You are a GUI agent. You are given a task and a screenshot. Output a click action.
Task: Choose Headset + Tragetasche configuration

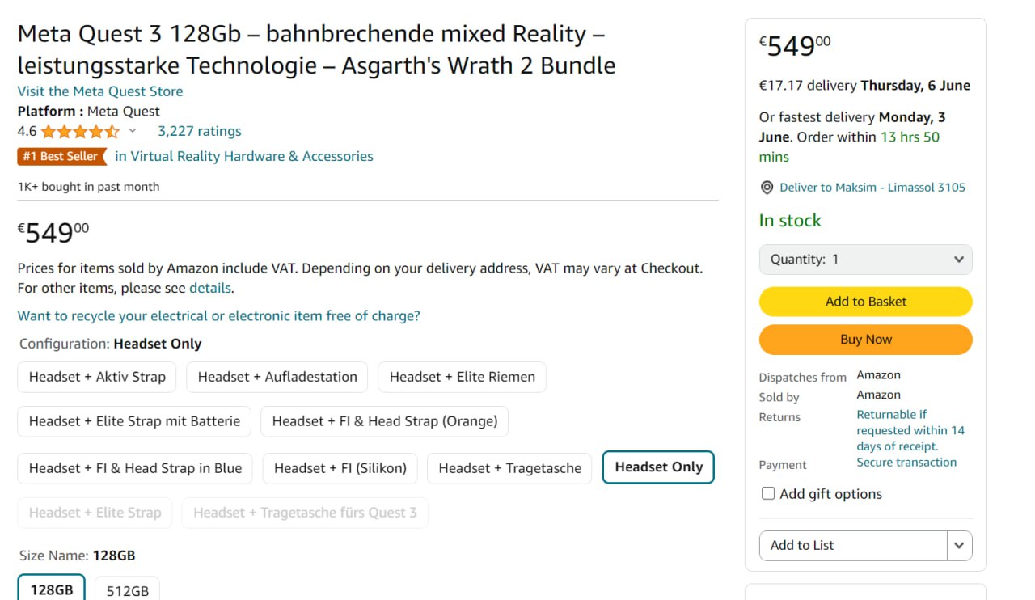509,468
